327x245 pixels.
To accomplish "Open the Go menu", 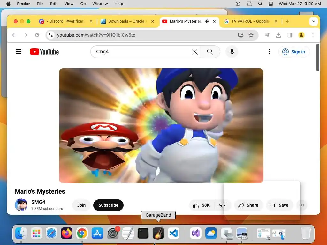I will [x=83, y=4].
